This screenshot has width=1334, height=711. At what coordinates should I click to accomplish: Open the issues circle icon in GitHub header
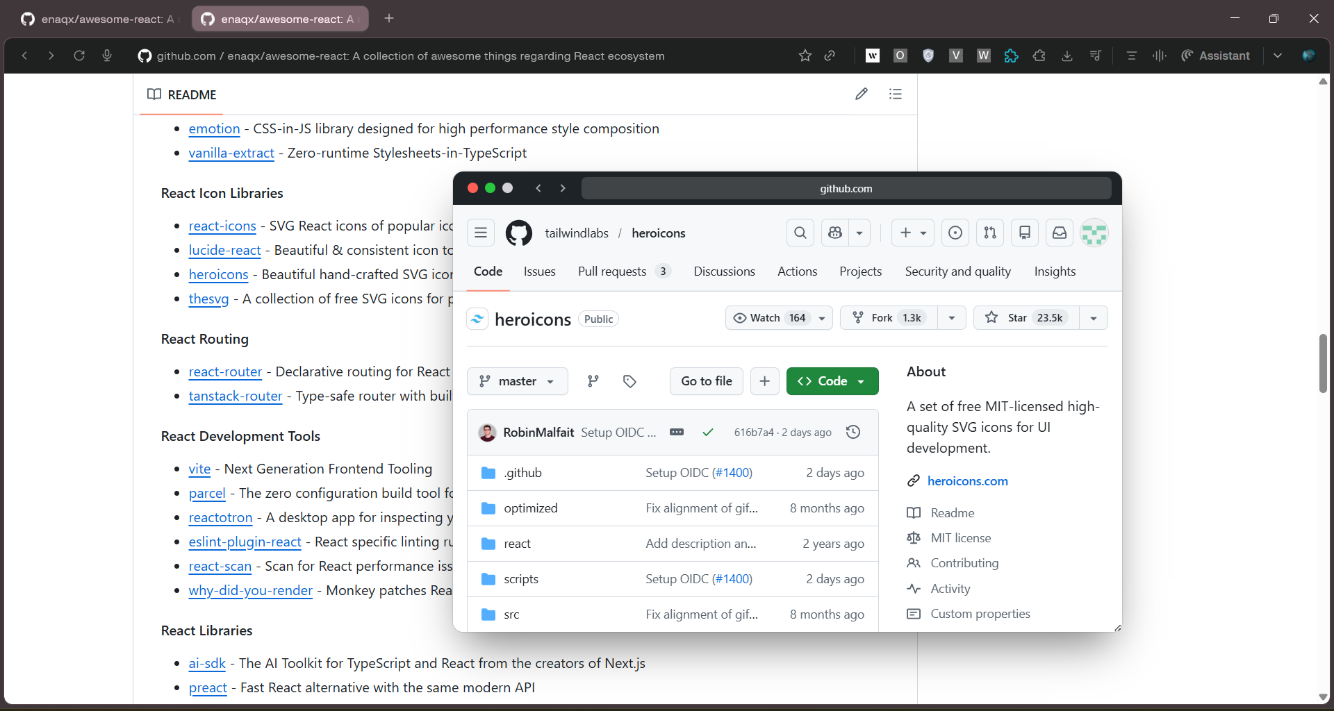click(955, 233)
